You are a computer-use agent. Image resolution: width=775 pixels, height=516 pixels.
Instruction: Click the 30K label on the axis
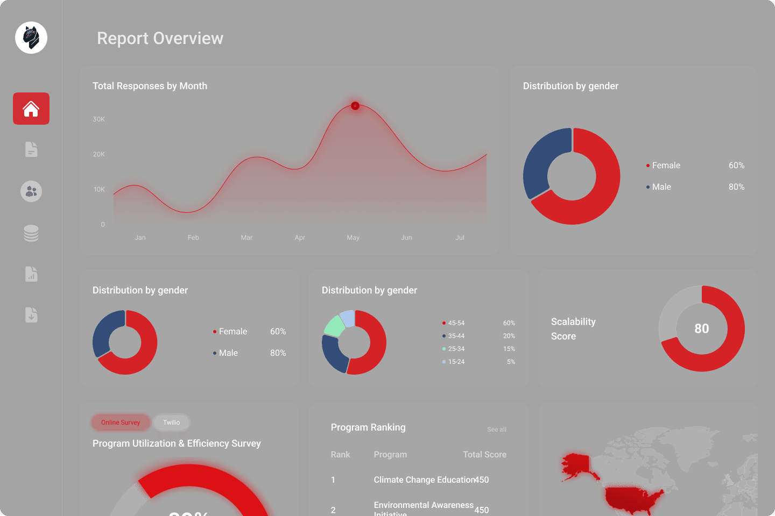point(99,119)
